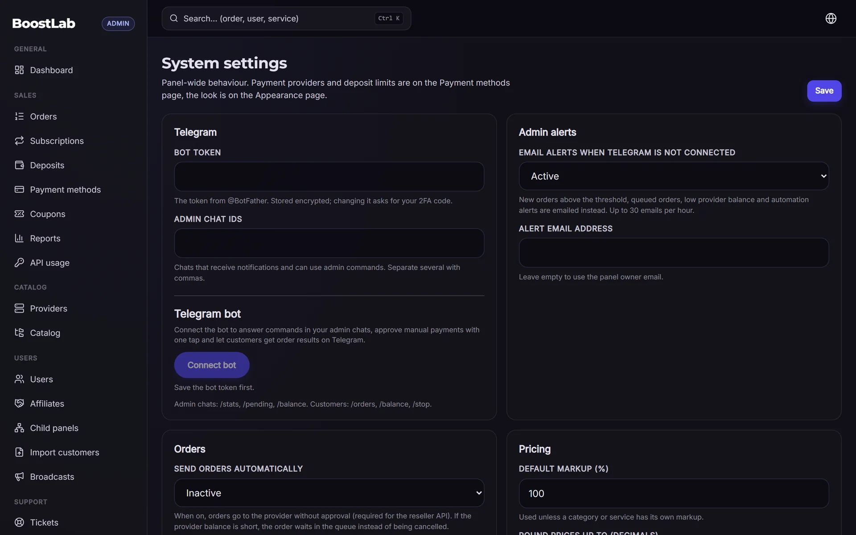Click the Tickets lifebuoy icon

pos(19,522)
